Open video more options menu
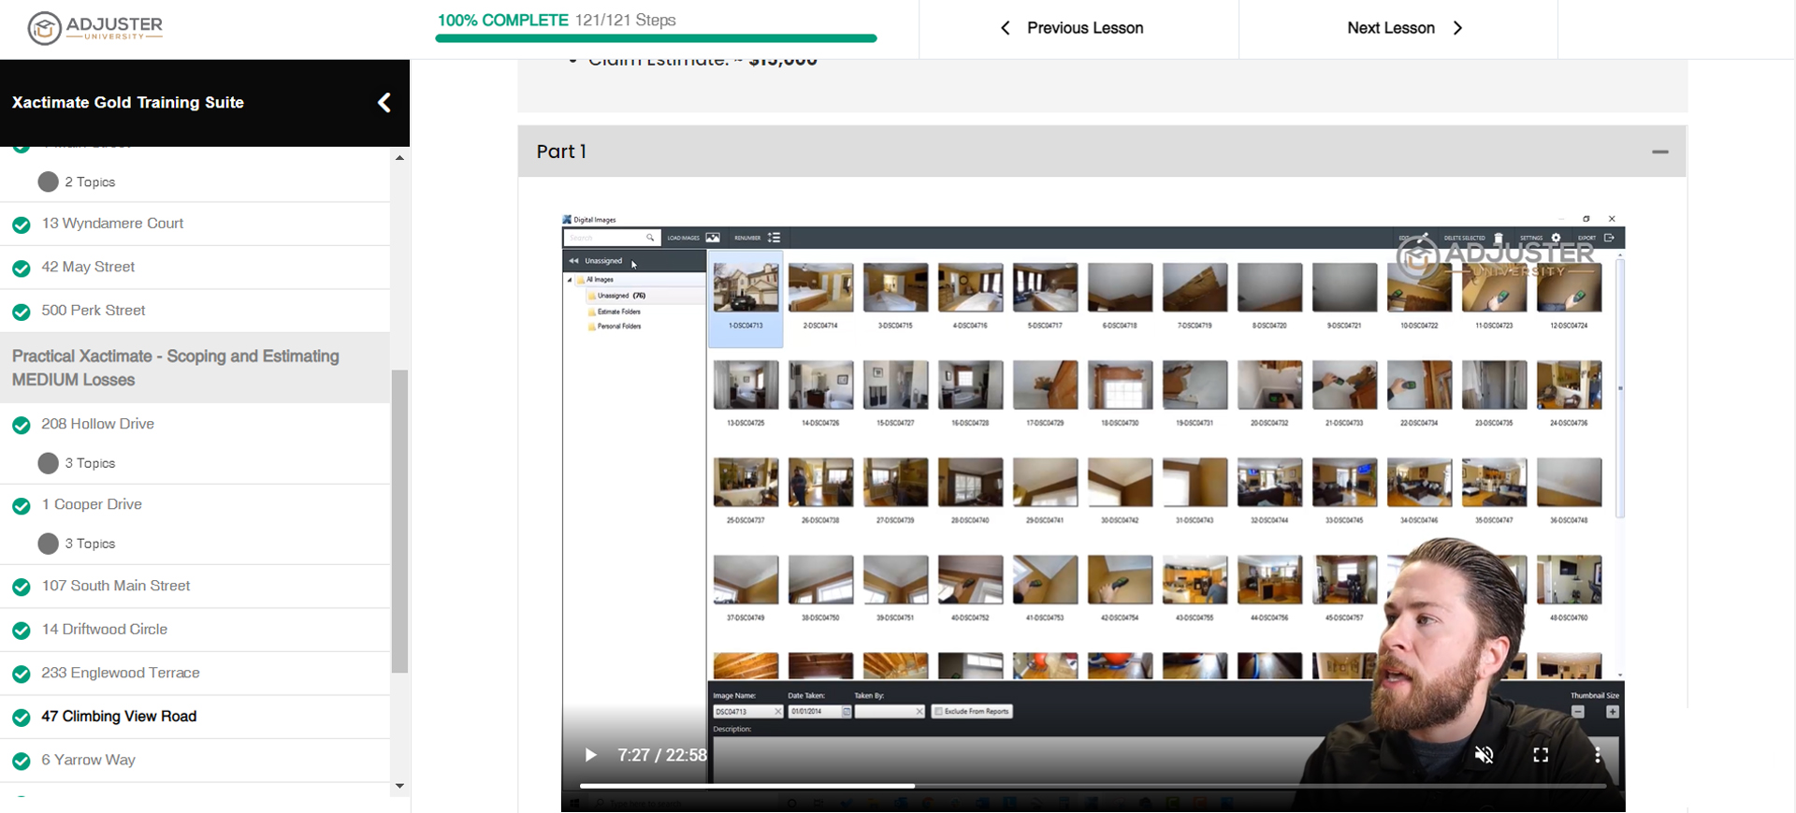 pyautogui.click(x=1597, y=755)
